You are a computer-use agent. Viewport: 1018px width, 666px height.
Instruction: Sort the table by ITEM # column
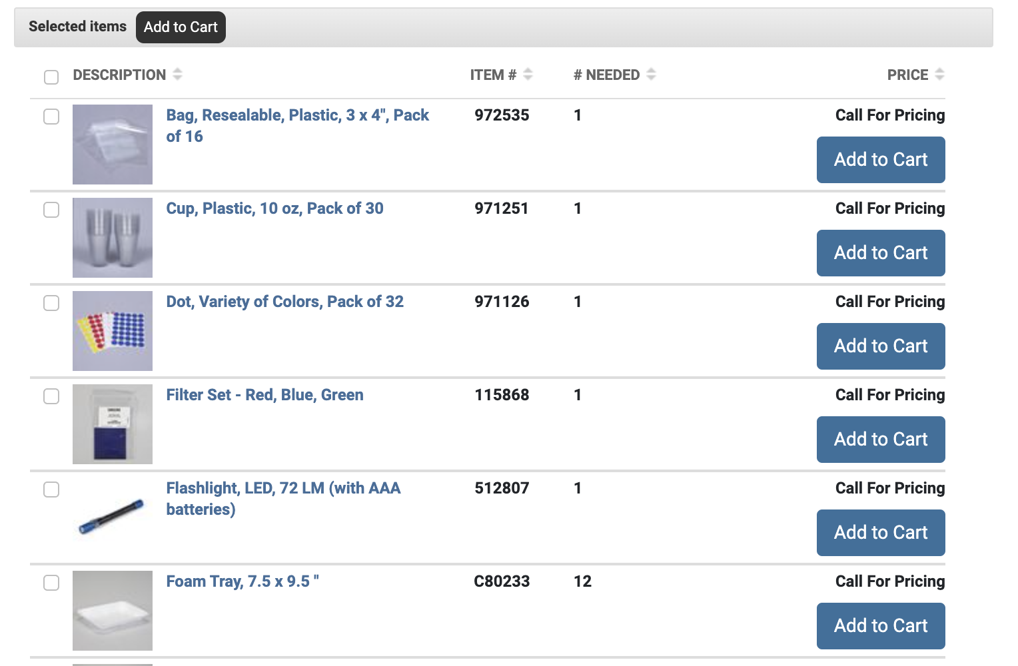(528, 75)
